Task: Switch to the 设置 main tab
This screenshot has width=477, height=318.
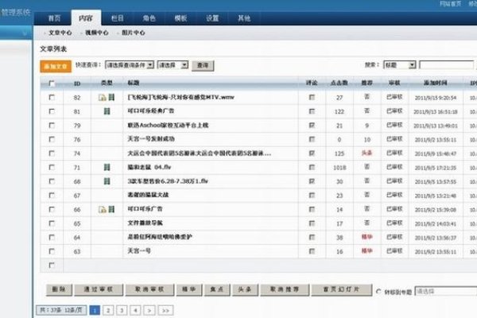Action: point(212,18)
